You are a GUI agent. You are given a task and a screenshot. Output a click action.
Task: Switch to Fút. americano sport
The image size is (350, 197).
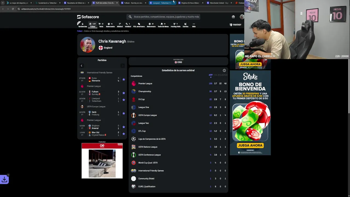tap(139, 25)
